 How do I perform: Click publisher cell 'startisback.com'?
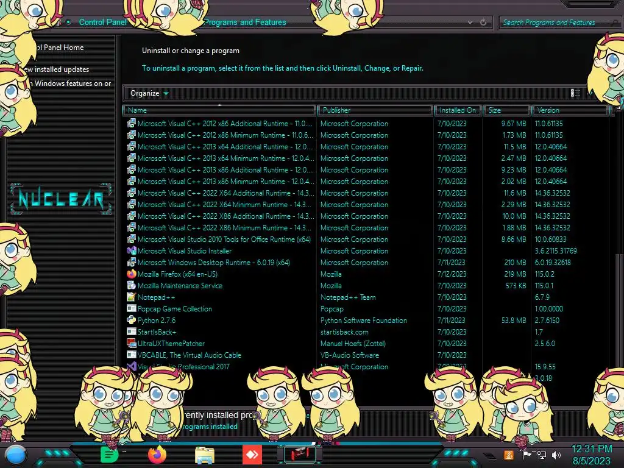coord(344,331)
